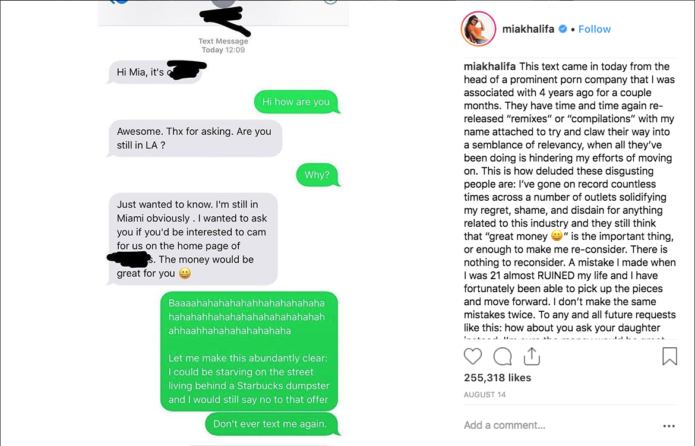This screenshot has width=695, height=446.
Task: Click the 'Are you still in LA' message
Action: point(194,138)
